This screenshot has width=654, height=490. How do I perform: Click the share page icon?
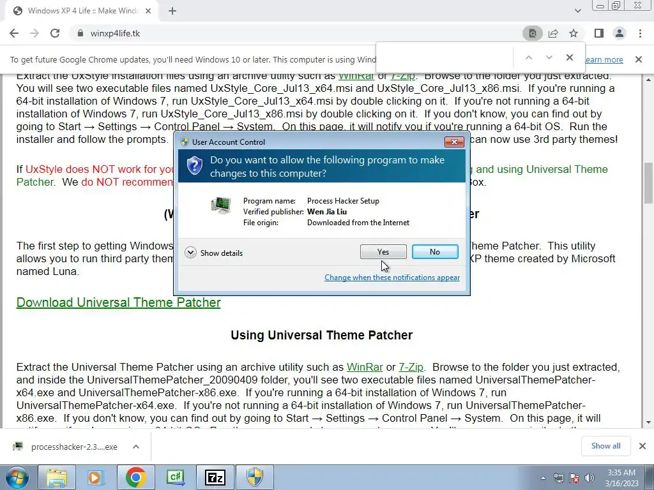pos(553,33)
